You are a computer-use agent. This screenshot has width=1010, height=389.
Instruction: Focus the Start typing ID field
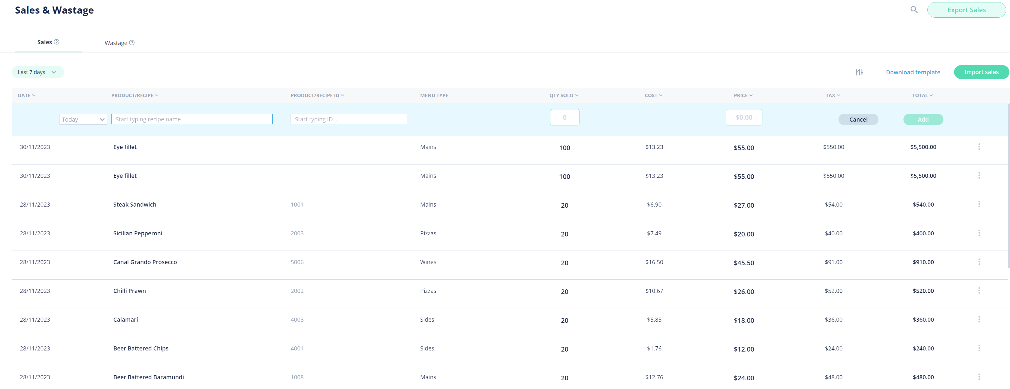click(348, 119)
